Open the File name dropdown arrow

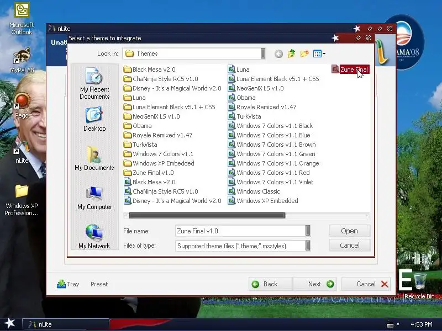(x=308, y=231)
